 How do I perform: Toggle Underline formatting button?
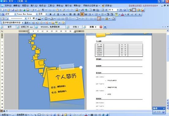58,14
